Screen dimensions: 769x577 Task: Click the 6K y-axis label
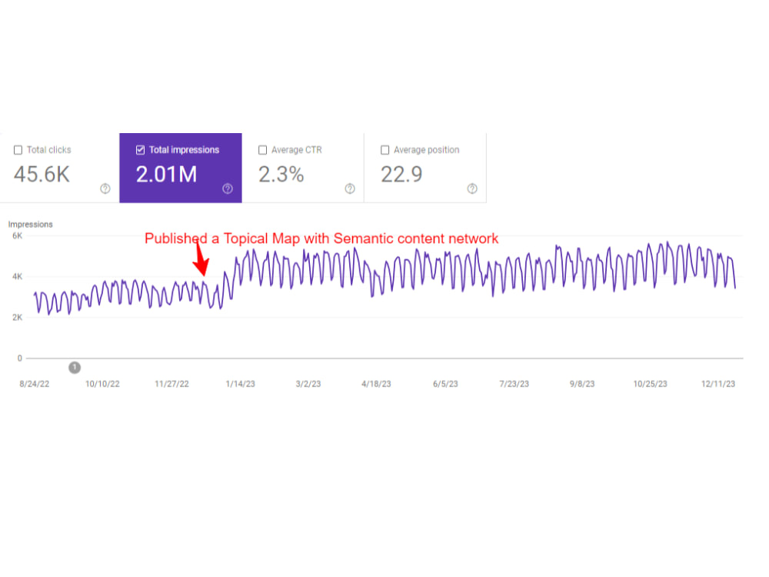17,236
